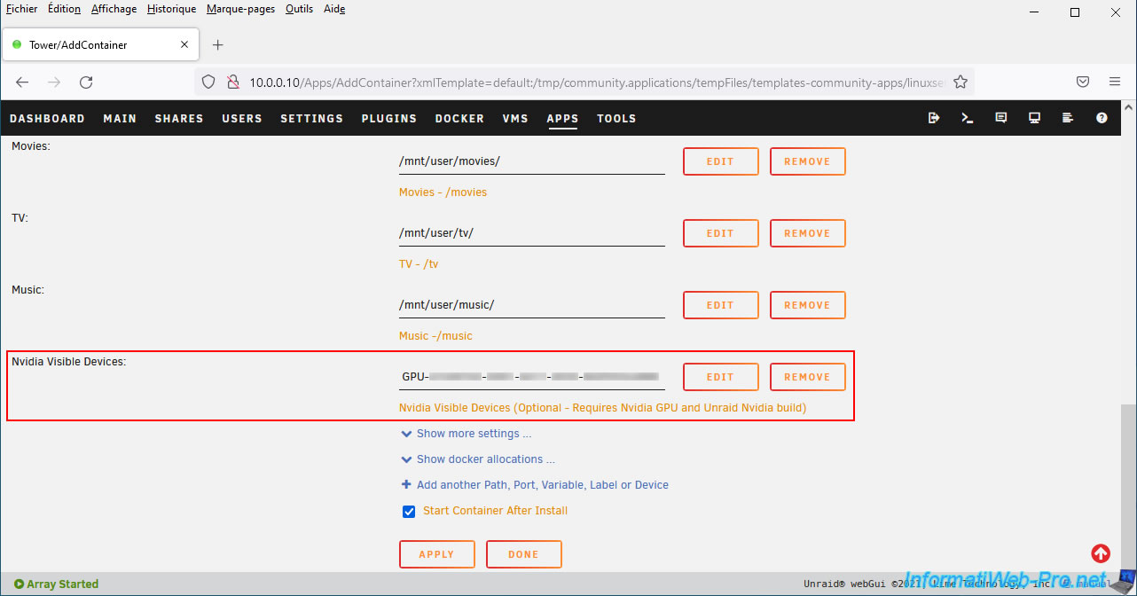Toggle help with the question mark icon
This screenshot has width=1137, height=596.
(1102, 118)
